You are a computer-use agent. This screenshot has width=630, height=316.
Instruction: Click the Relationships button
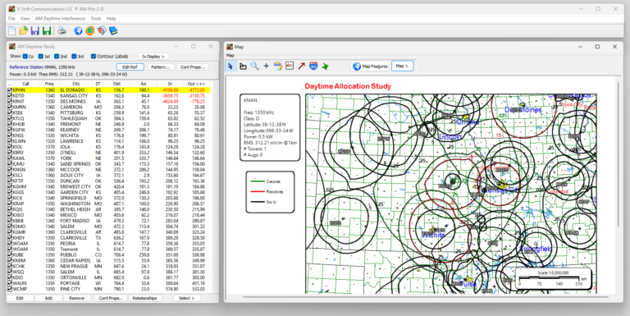(x=144, y=298)
